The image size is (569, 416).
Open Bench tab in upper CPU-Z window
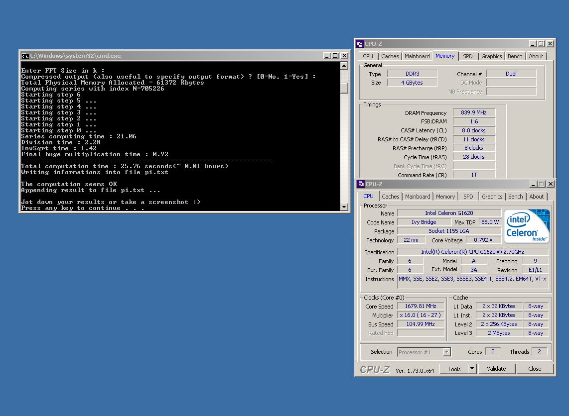click(515, 56)
